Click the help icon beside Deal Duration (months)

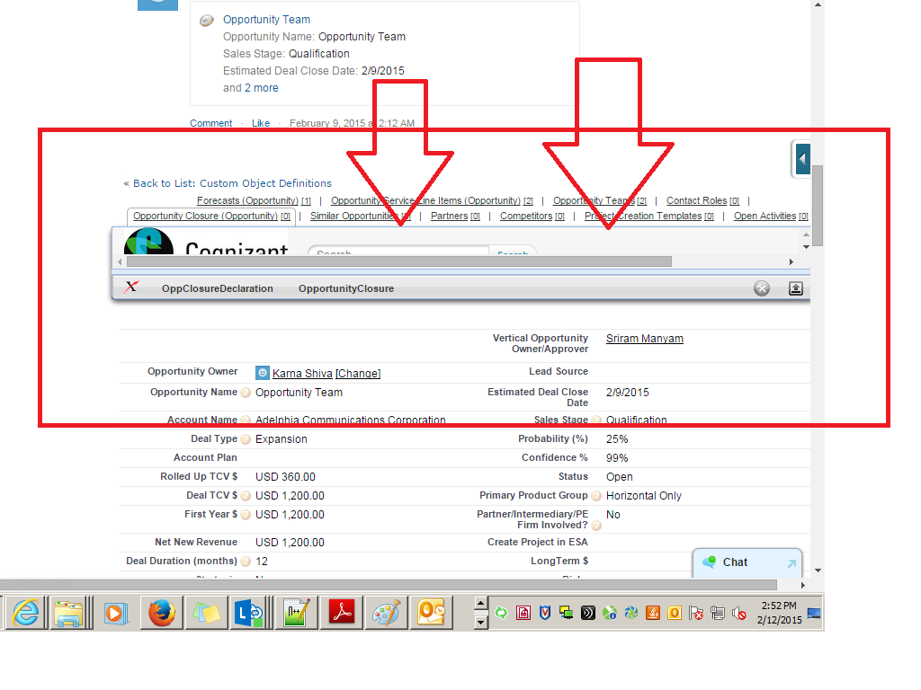pos(246,562)
